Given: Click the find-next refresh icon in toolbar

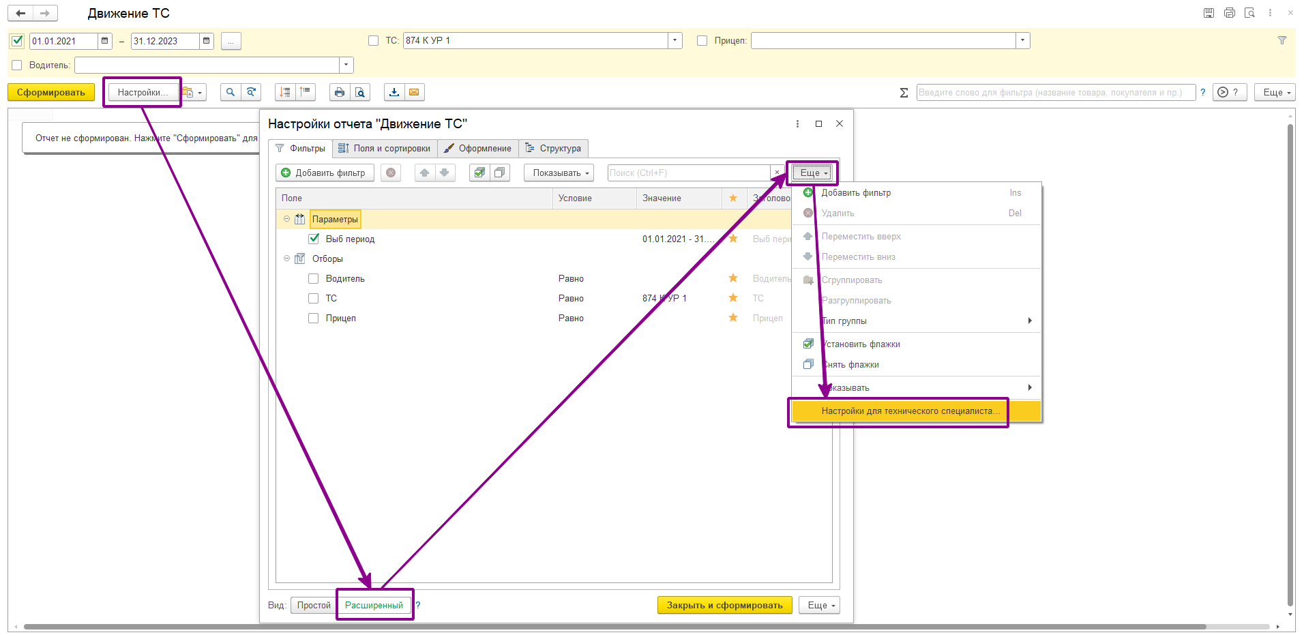Looking at the screenshot, I should 251,92.
